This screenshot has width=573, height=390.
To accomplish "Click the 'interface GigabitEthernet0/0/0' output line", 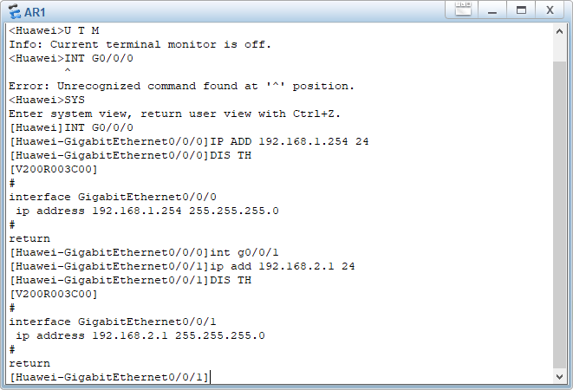I will [x=113, y=197].
